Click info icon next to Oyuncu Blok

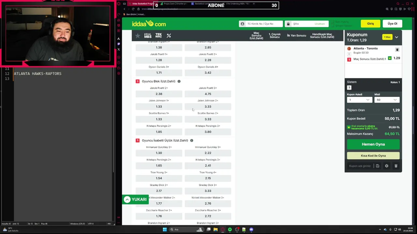[179, 81]
